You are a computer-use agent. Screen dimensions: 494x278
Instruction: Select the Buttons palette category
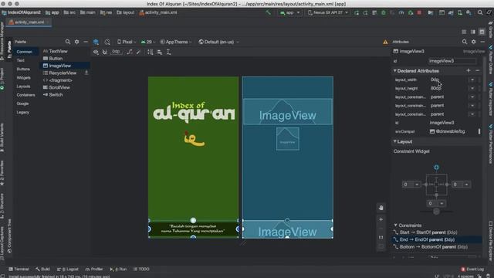coord(23,69)
